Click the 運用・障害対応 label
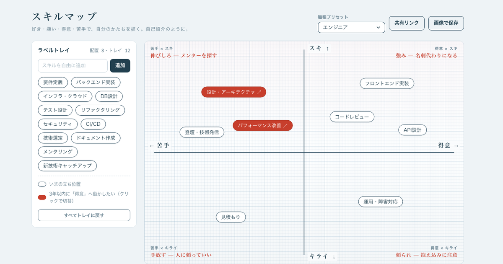This screenshot has height=264, width=503. [381, 202]
